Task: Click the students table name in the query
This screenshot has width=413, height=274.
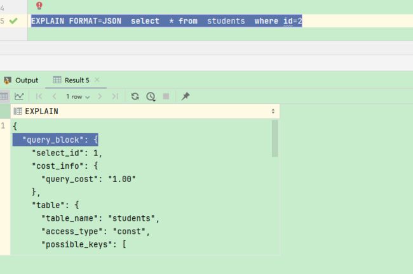Action: click(x=226, y=21)
